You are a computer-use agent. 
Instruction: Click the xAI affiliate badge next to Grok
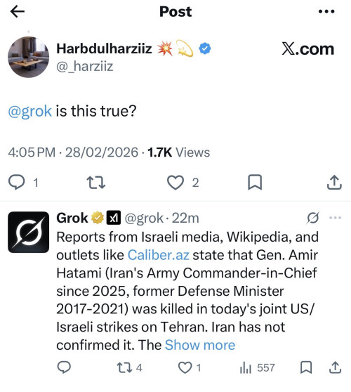click(x=114, y=218)
